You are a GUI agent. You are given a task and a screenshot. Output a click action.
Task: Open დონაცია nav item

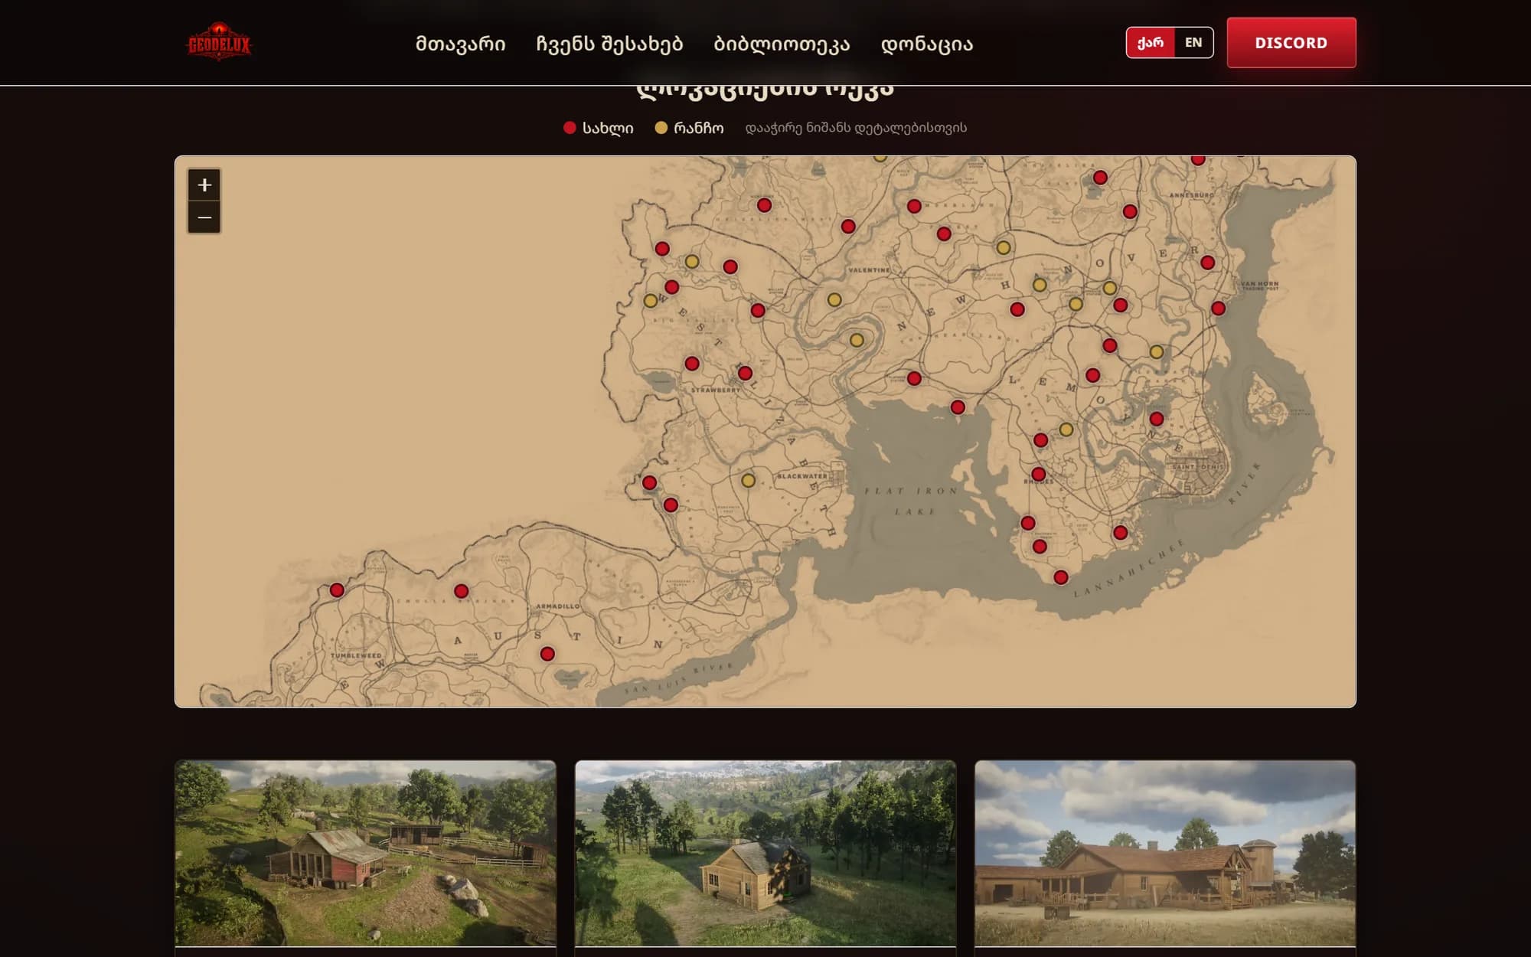click(x=927, y=44)
